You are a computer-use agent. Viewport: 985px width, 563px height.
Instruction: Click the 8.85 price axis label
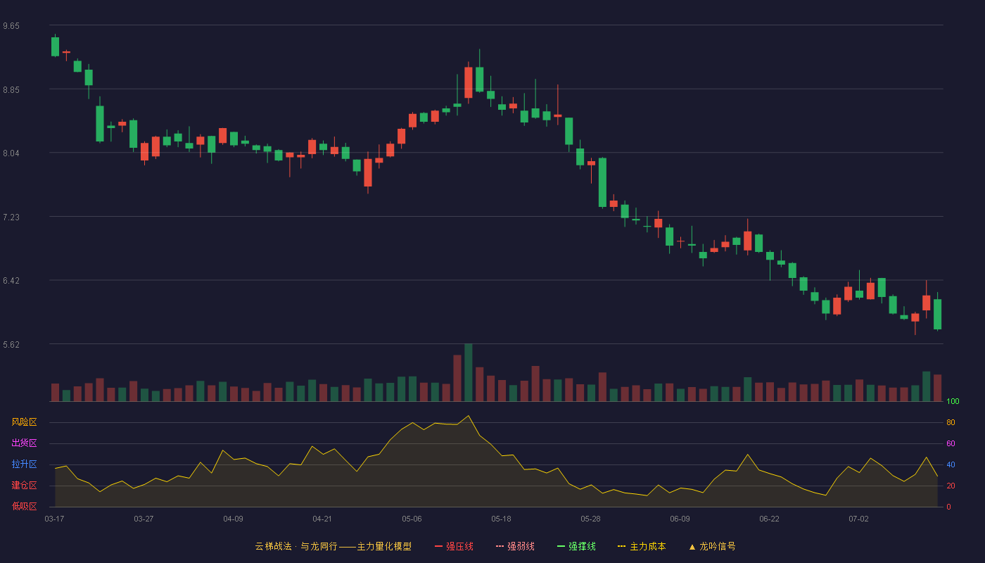click(11, 90)
